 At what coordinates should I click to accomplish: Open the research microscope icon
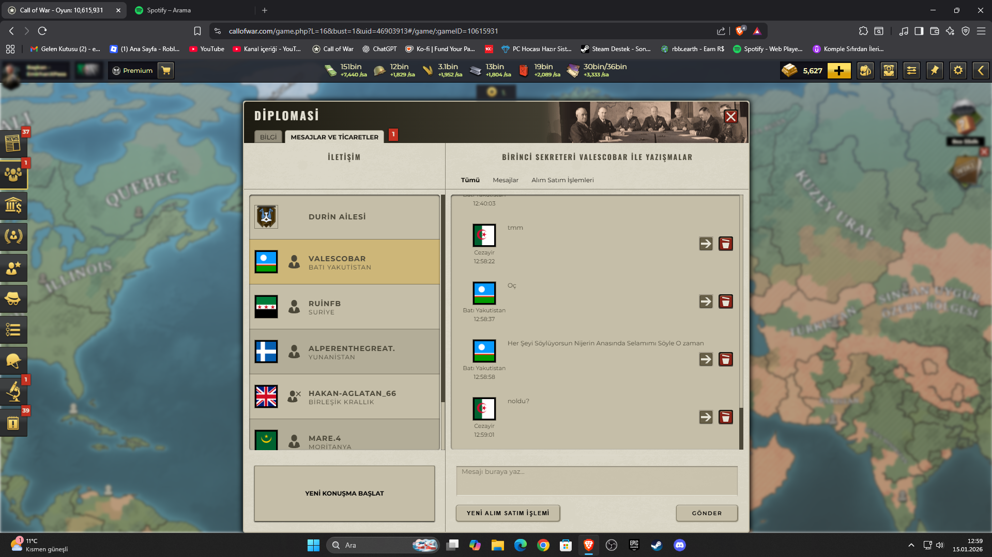(x=13, y=391)
